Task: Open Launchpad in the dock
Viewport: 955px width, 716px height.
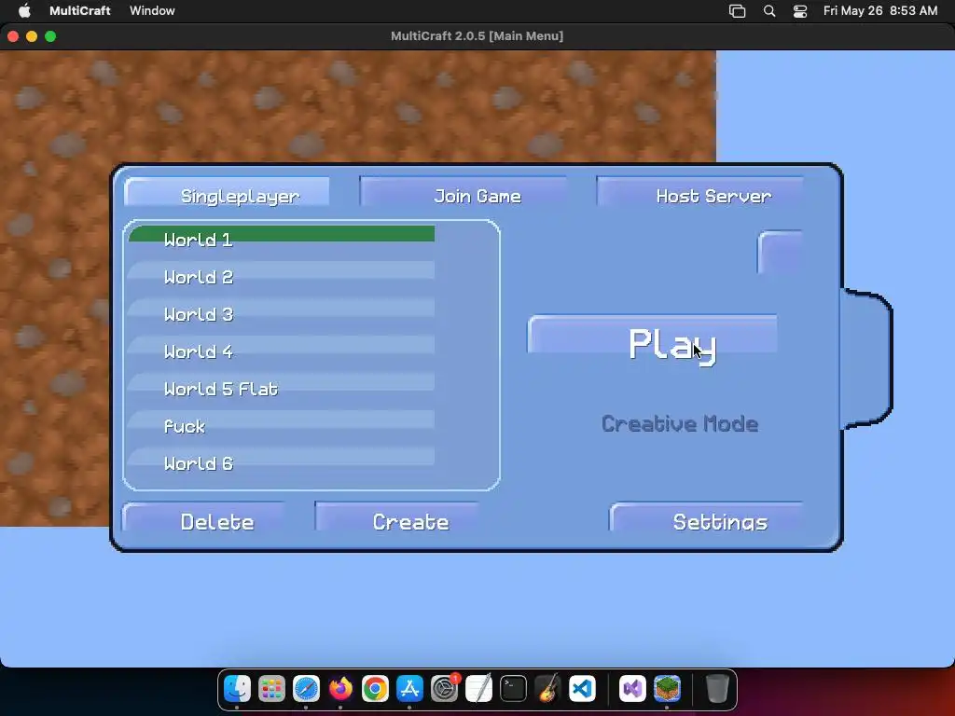Action: [271, 689]
